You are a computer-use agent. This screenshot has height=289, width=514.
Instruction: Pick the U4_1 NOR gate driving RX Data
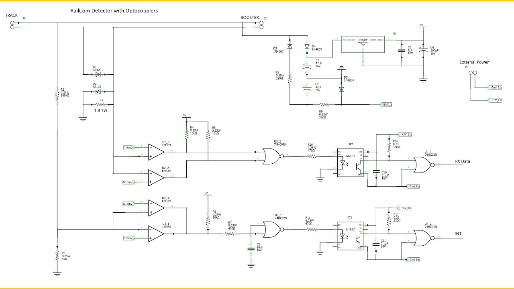click(424, 165)
